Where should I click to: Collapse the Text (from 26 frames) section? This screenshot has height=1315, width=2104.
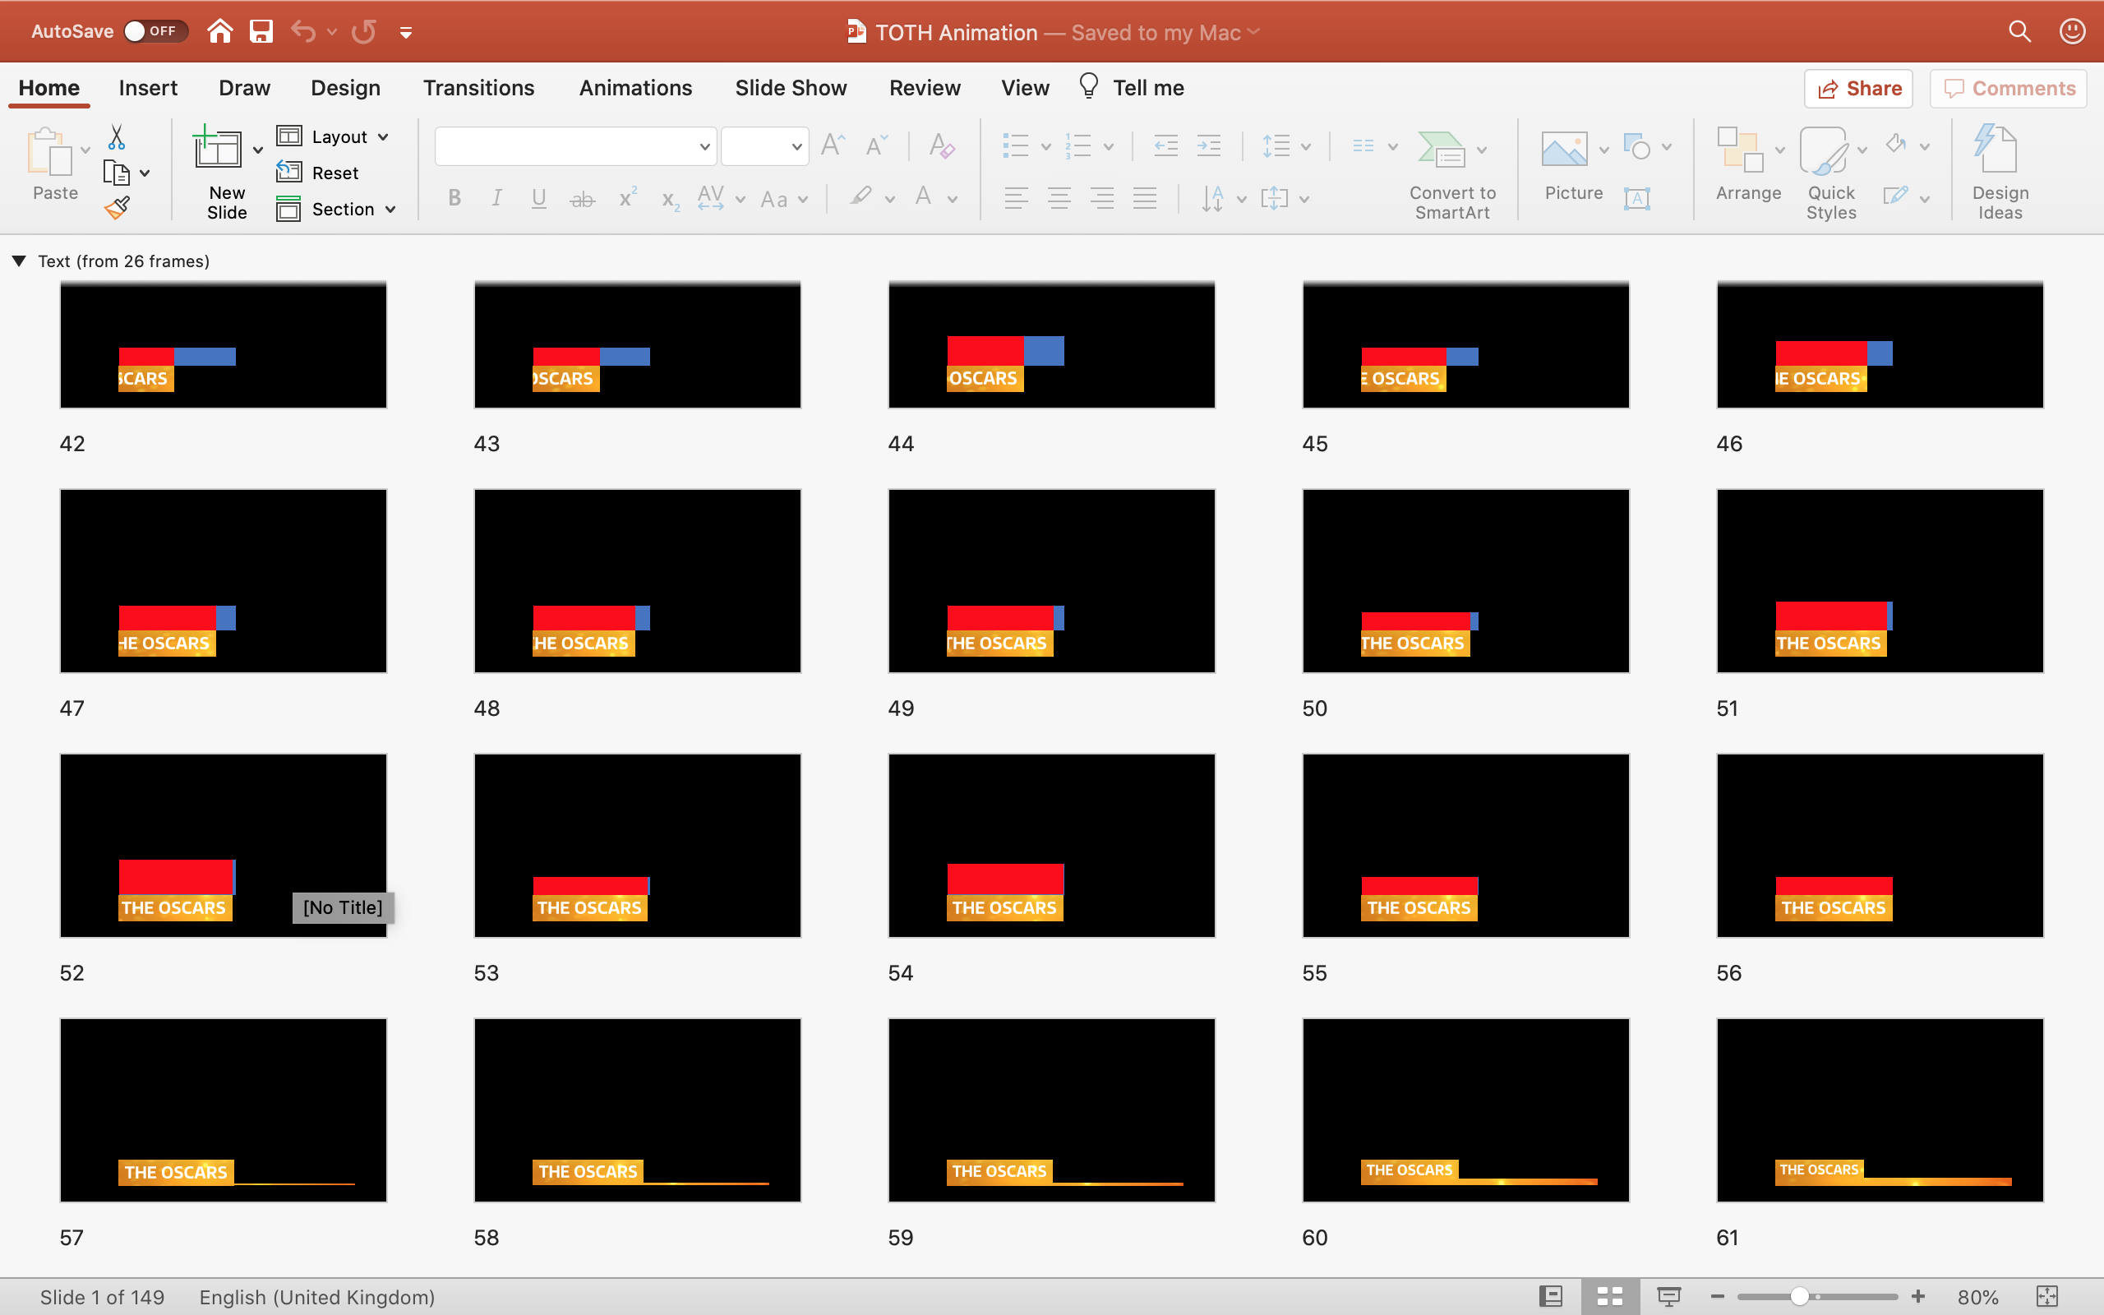[19, 261]
